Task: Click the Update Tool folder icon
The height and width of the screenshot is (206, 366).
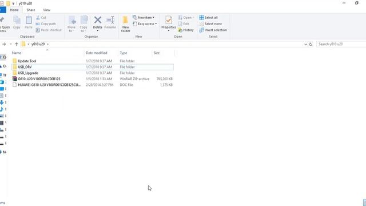Action: 14,61
